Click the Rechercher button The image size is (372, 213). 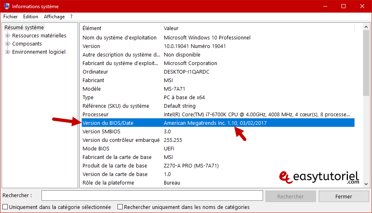(x=290, y=196)
